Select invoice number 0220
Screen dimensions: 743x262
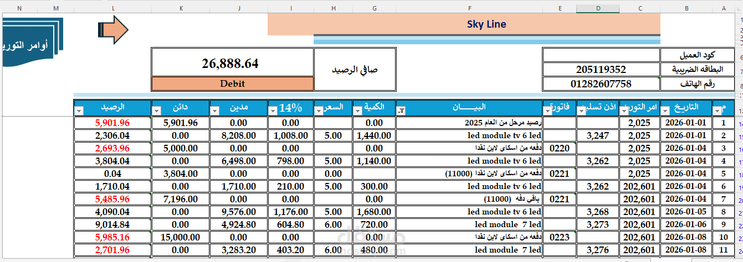click(560, 148)
